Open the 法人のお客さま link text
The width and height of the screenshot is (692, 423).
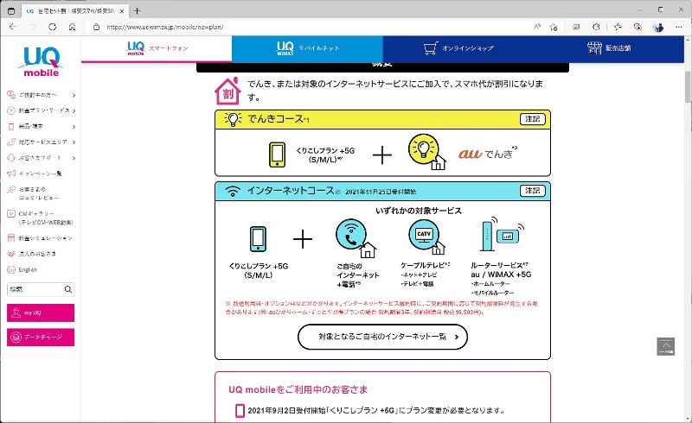coord(37,254)
